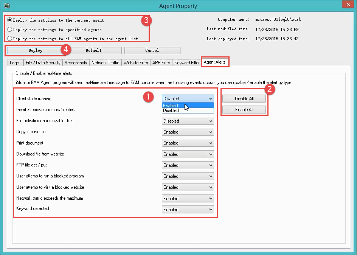Open the Screenshots tab
This screenshot has height=255, width=357.
pyautogui.click(x=76, y=63)
